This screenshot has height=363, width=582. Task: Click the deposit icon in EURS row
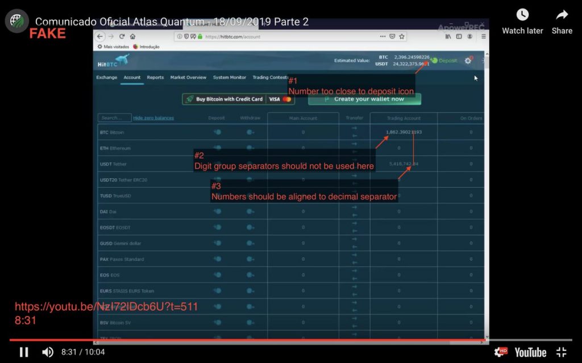(217, 291)
